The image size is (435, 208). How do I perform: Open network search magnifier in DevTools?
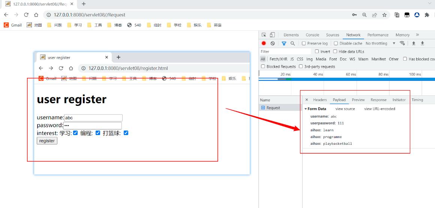click(292, 43)
